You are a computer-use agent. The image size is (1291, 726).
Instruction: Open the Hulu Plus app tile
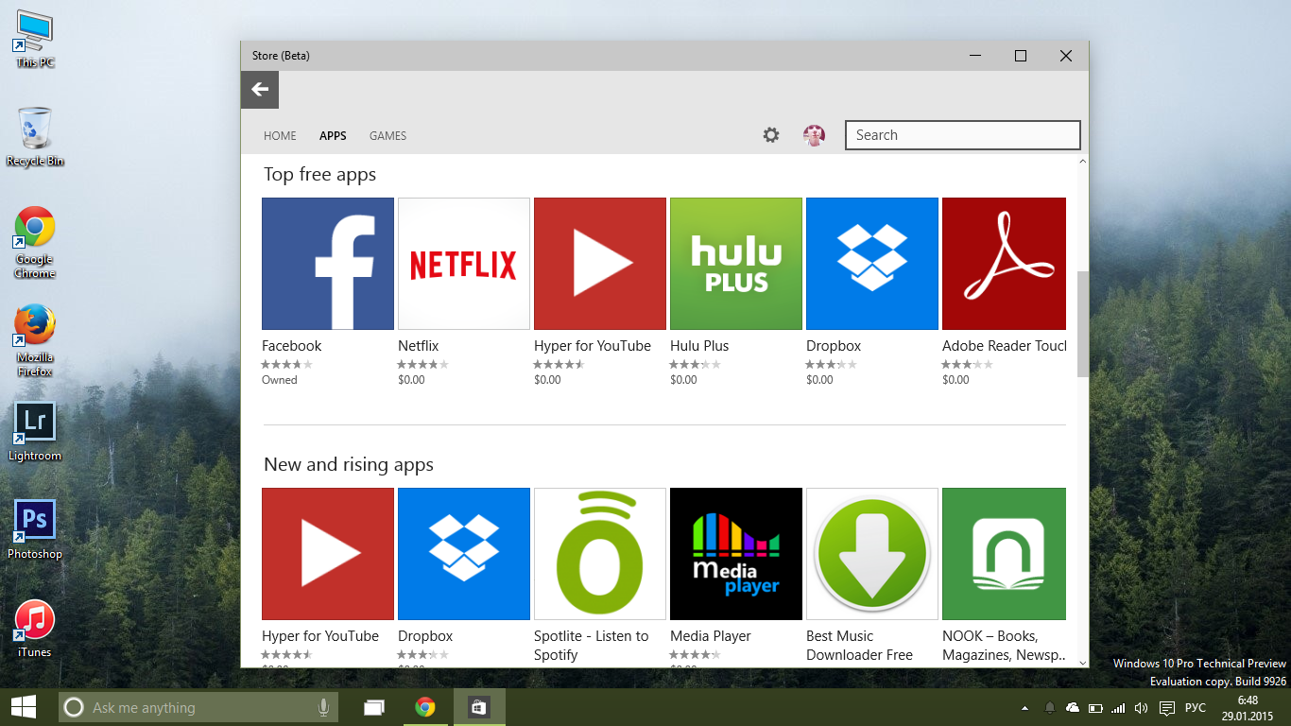pos(736,264)
